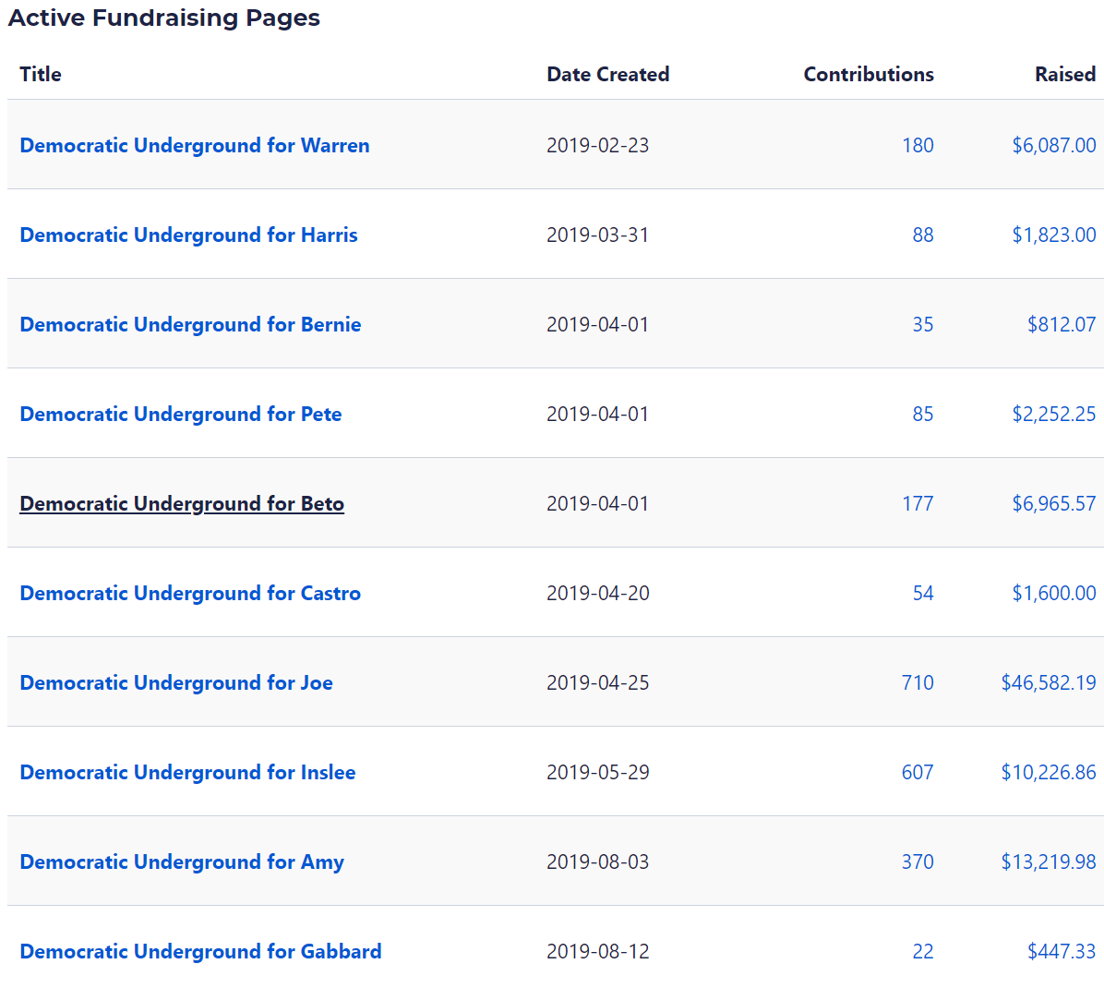This screenshot has width=1104, height=1000.
Task: Open Democratic Underground for Gabbard link
Action: click(200, 952)
